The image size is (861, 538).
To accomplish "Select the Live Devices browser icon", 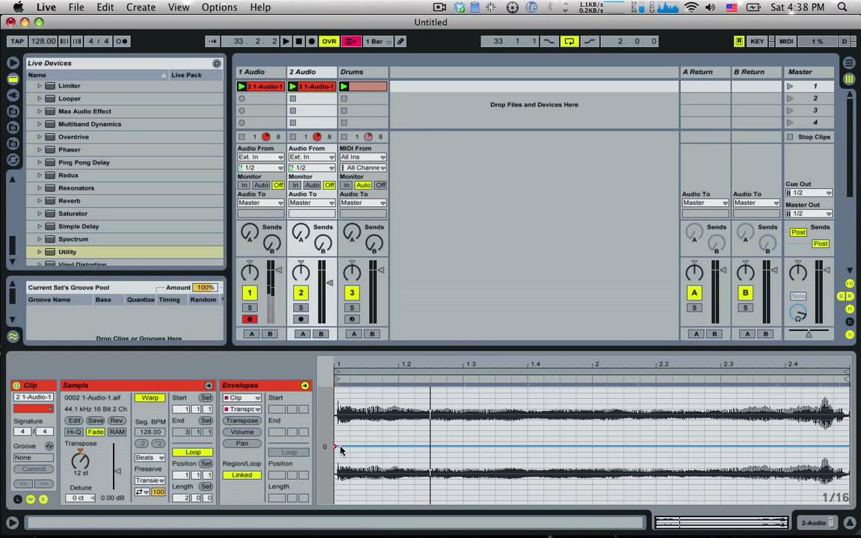I will click(13, 79).
